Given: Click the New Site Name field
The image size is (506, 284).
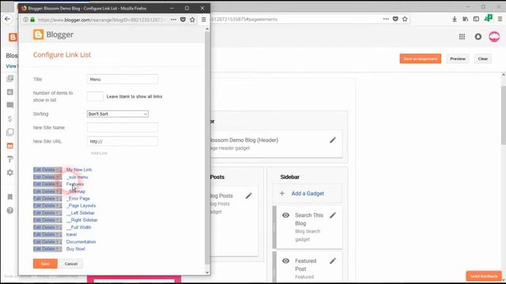Looking at the screenshot, I should 123,128.
